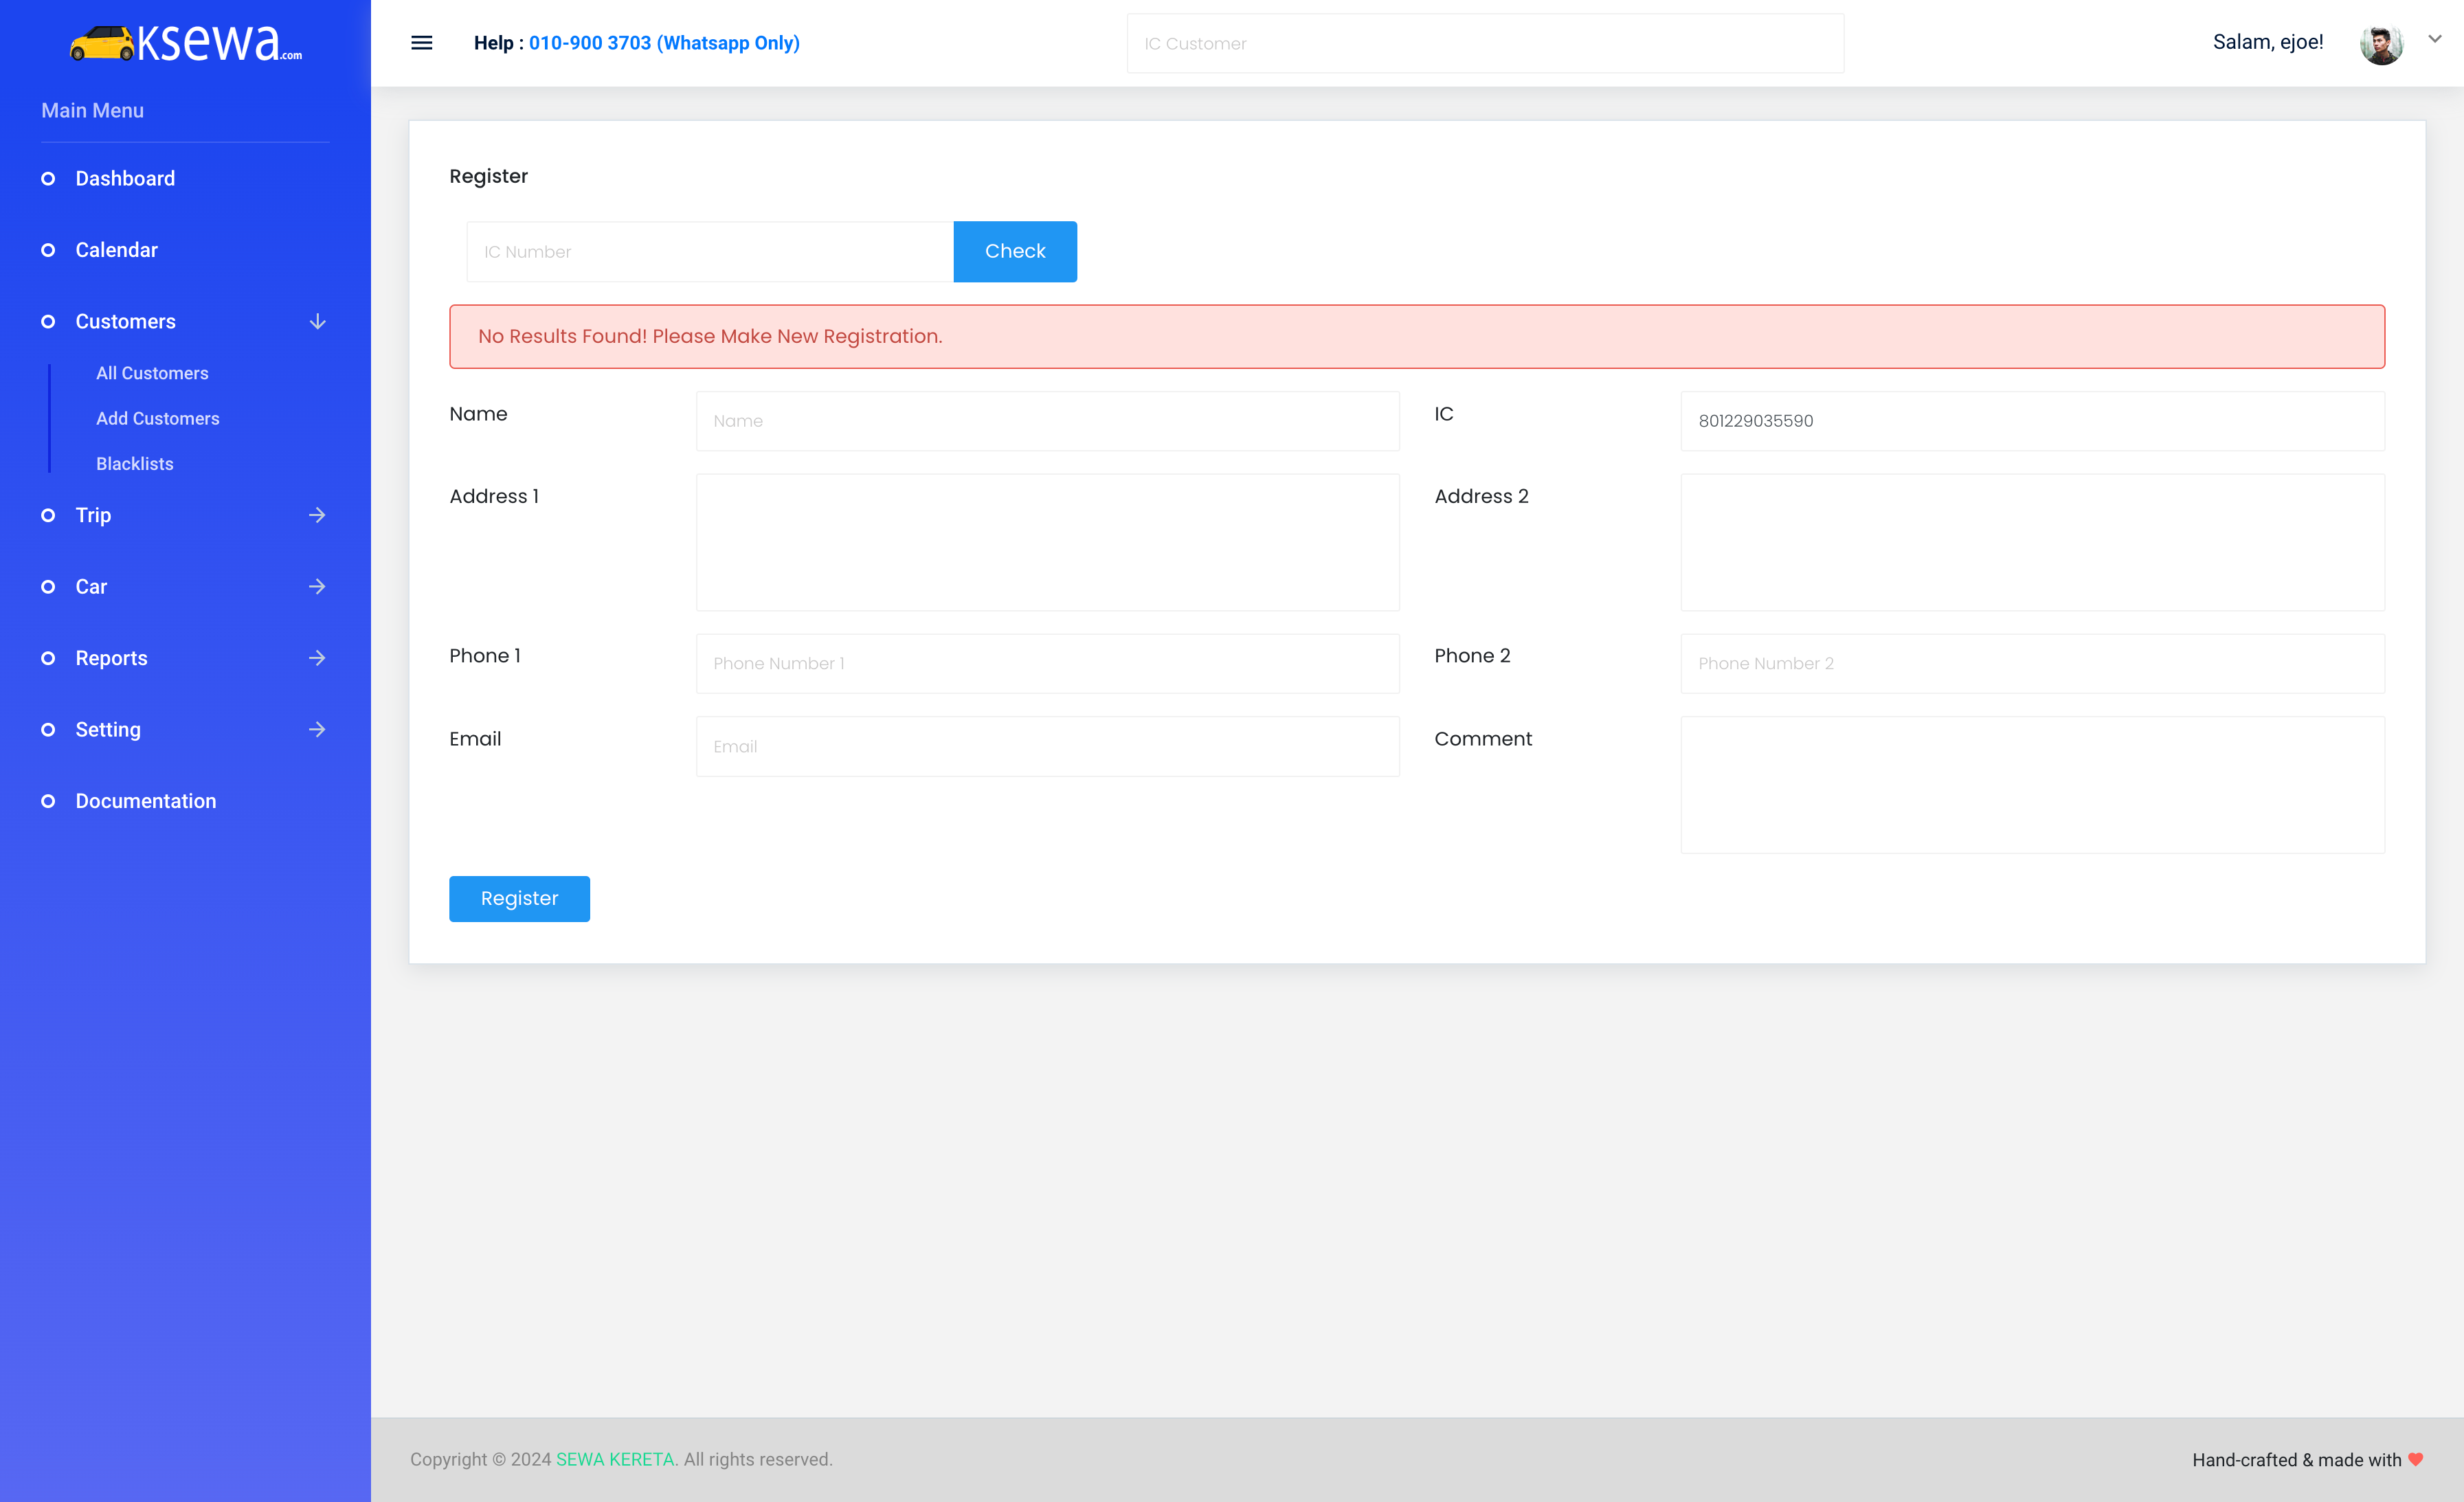Select the Car menu item
The width and height of the screenshot is (2464, 1502).
click(91, 587)
